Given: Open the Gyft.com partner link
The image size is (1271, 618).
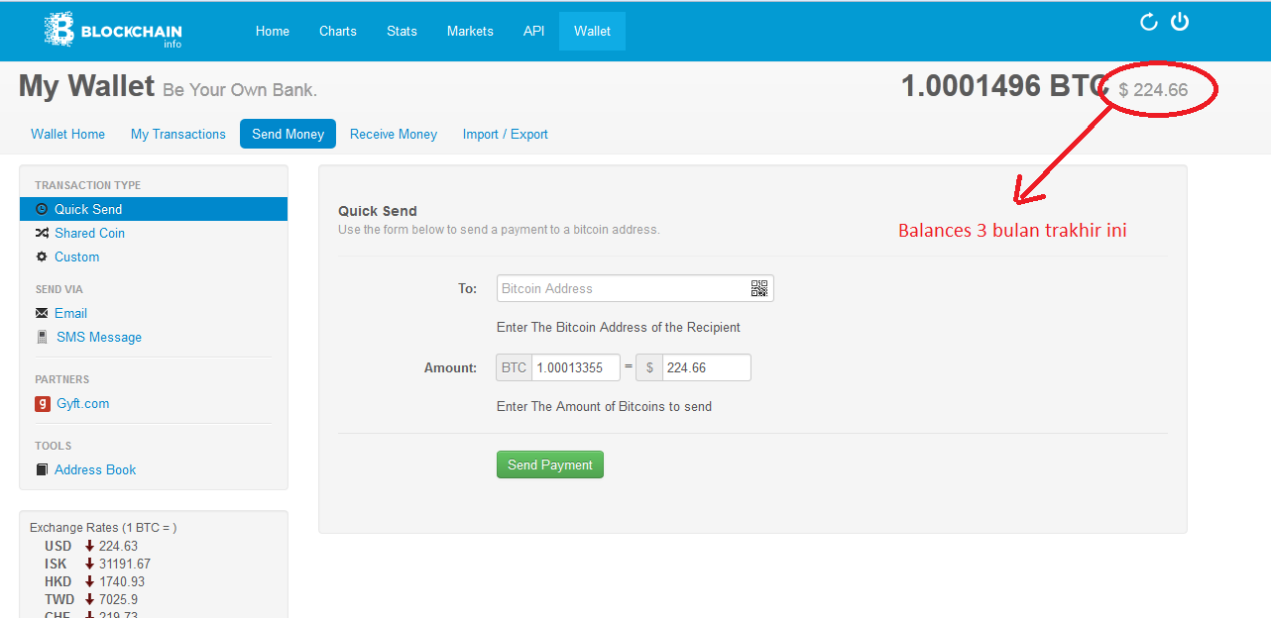Looking at the screenshot, I should coord(82,403).
